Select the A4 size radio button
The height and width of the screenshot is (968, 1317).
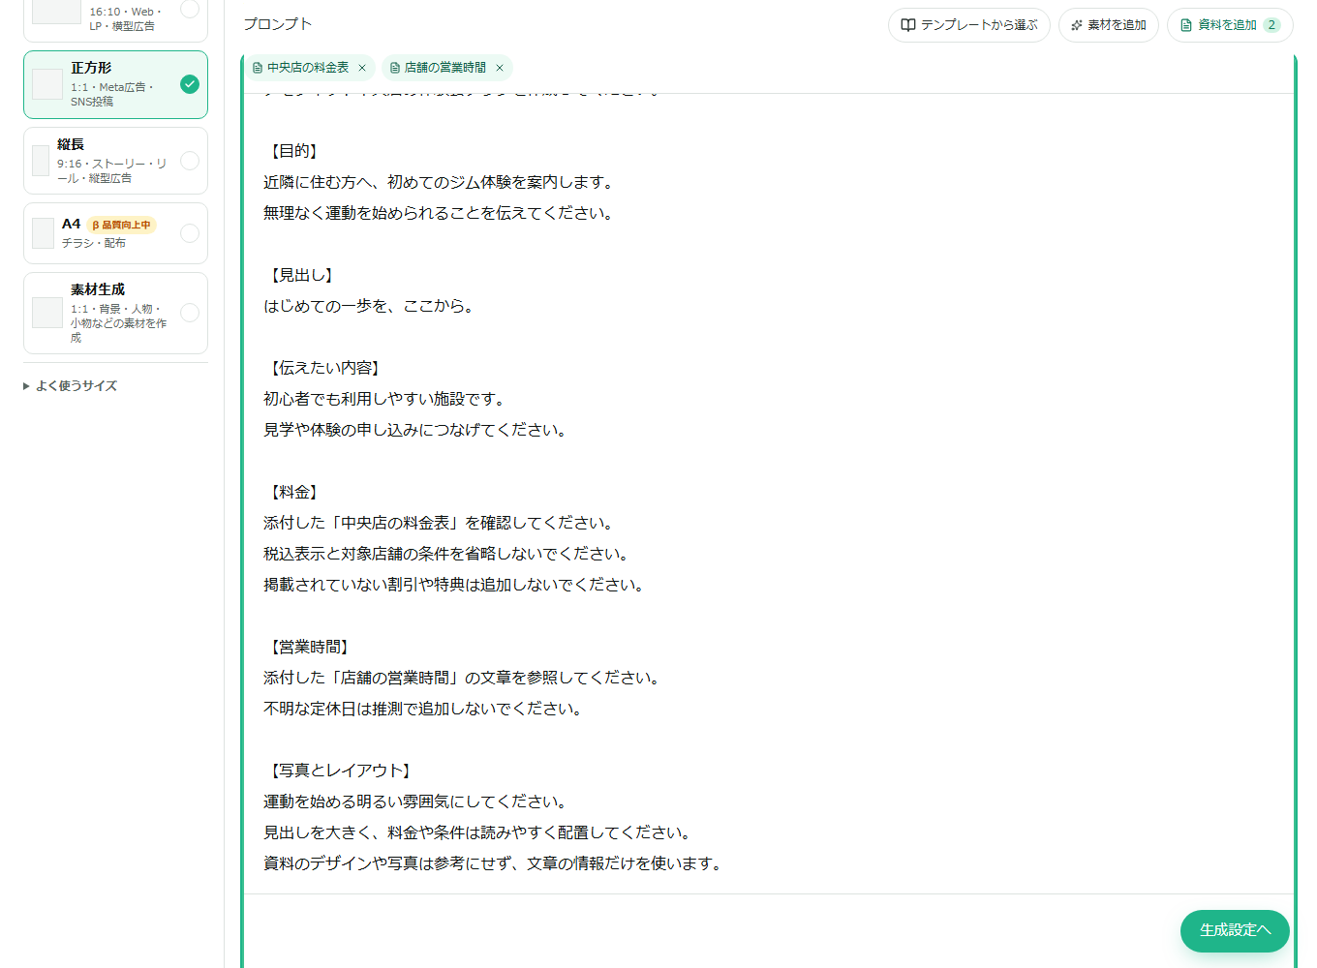(190, 233)
